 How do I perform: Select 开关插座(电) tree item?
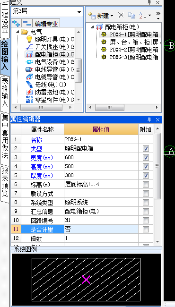pyautogui.click(x=50, y=47)
